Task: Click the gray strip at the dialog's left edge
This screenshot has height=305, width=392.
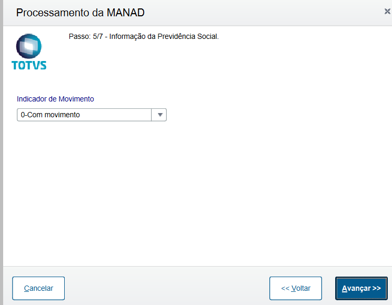Action: (x=2, y=158)
